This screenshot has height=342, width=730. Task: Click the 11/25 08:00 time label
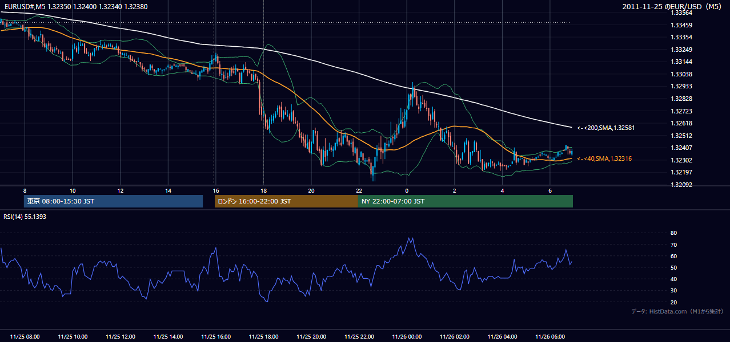click(25, 337)
